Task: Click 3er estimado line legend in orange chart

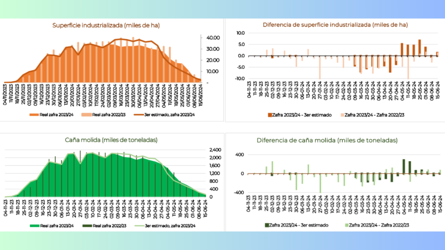Action: [164, 115]
